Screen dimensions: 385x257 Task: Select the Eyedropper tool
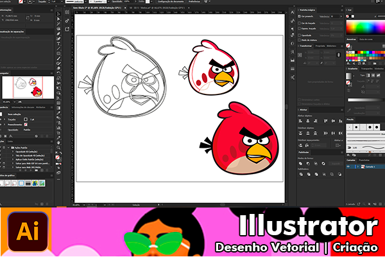click(x=58, y=113)
